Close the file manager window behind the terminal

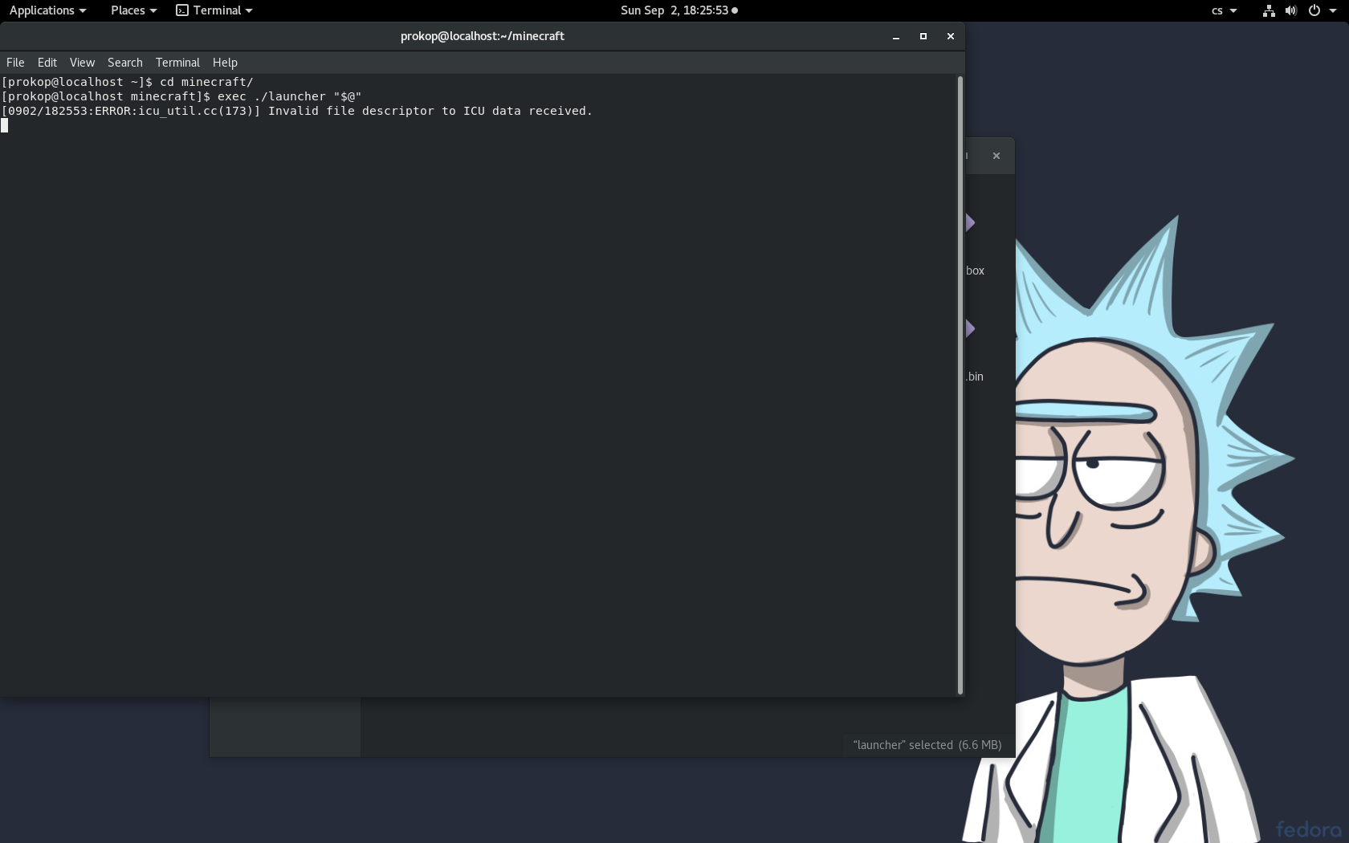[x=996, y=156]
